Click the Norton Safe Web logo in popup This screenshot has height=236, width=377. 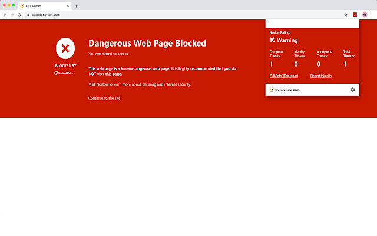(285, 90)
